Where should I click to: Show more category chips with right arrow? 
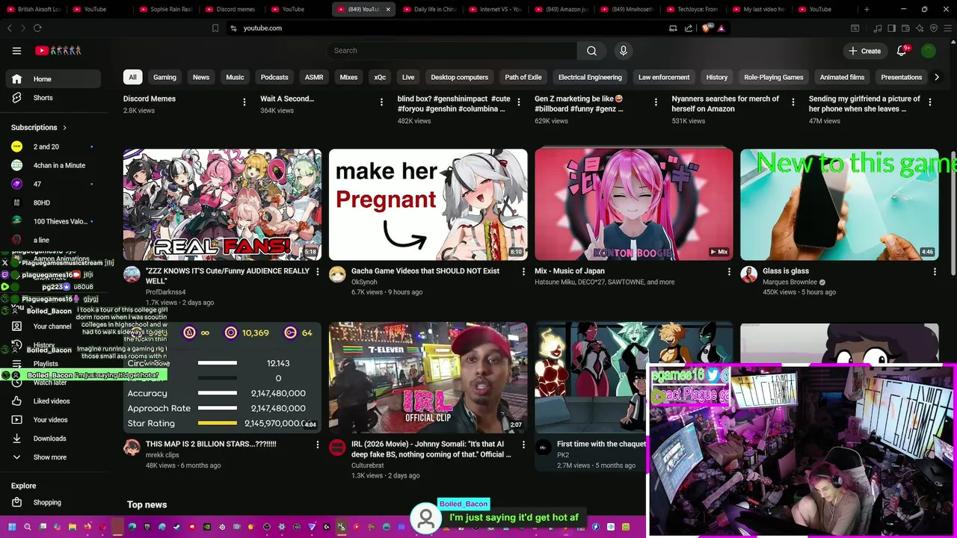click(936, 77)
